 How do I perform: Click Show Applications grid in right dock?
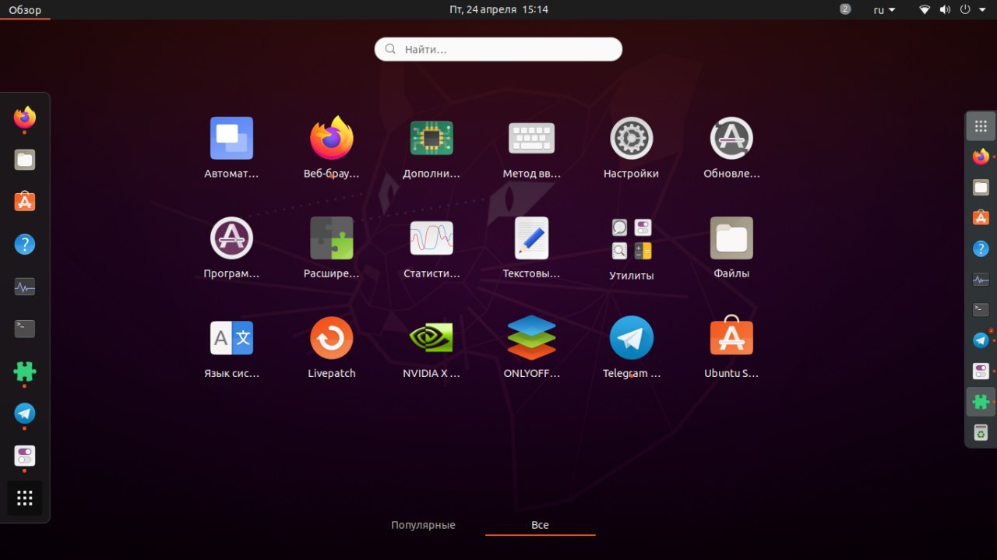[x=981, y=126]
